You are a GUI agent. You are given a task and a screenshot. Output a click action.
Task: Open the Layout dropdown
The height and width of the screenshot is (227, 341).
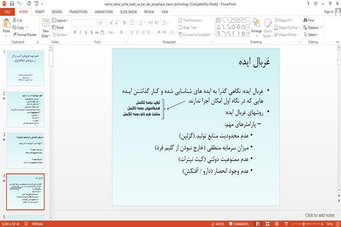click(60, 20)
